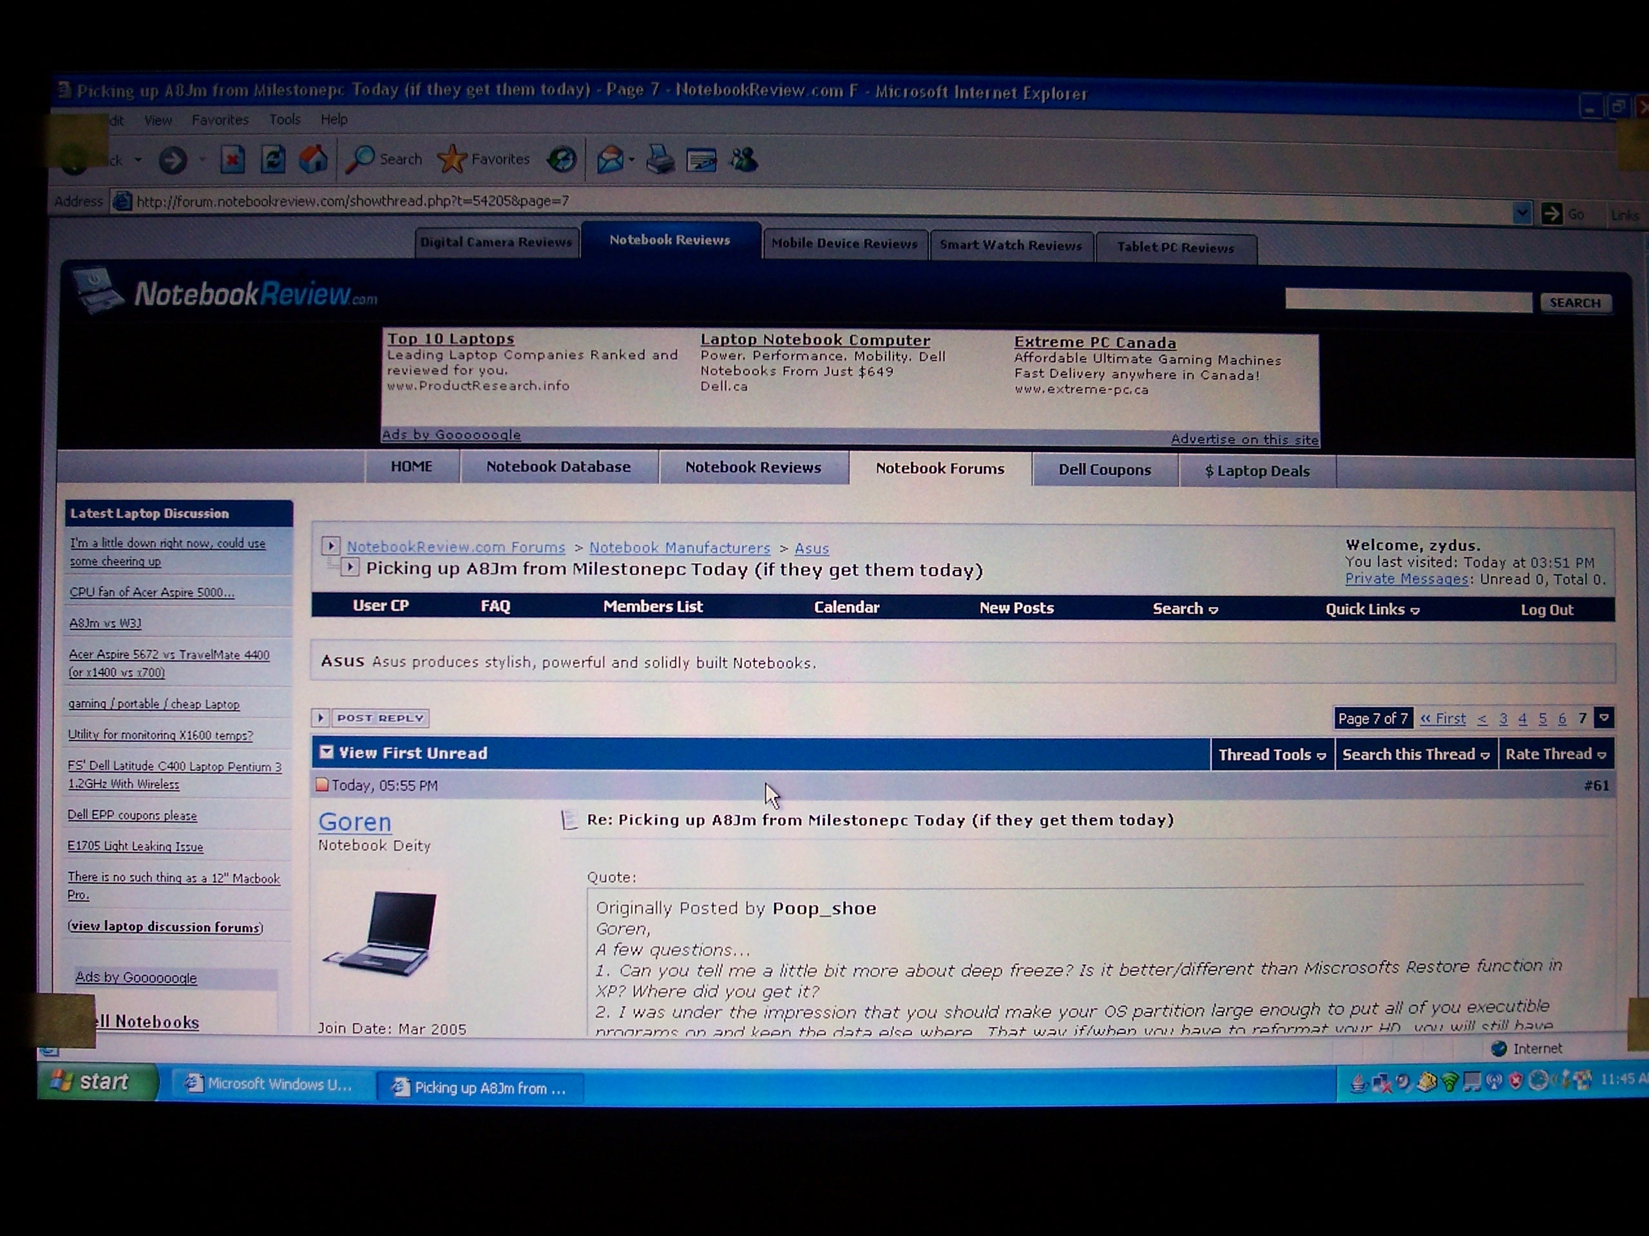Go to page 5 of thread
Screen dimensions: 1649x1236
click(1543, 718)
